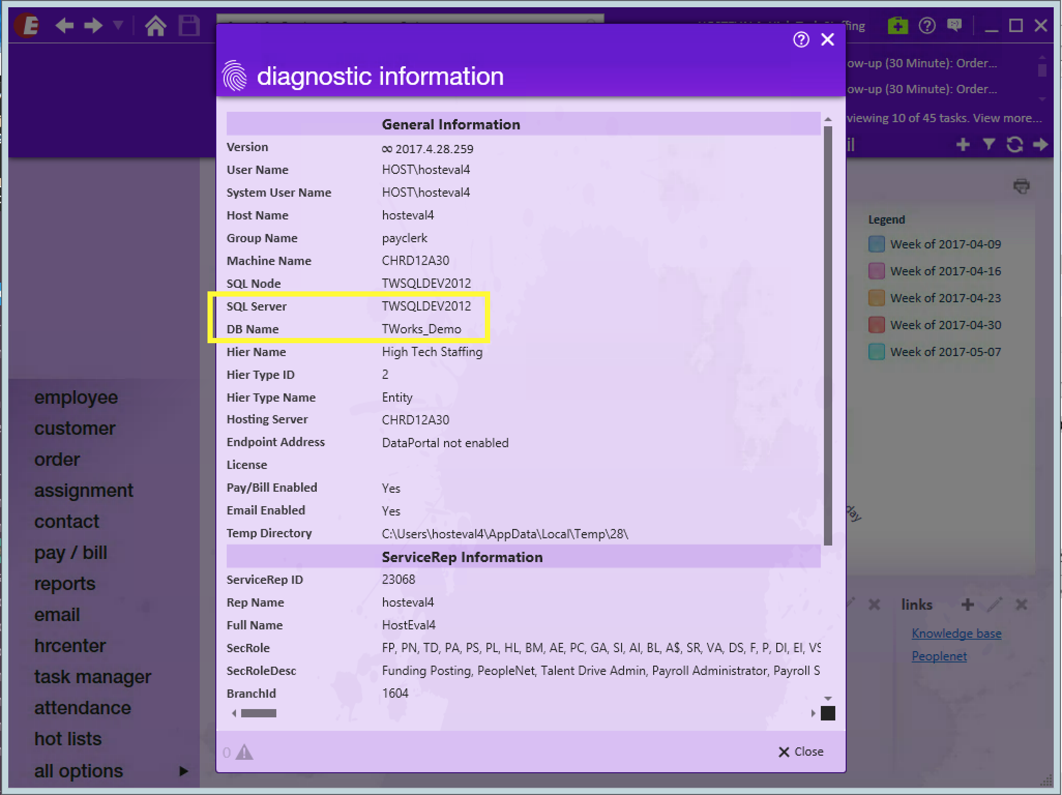1062x795 pixels.
Task: Open the order menu item
Action: pyautogui.click(x=57, y=460)
